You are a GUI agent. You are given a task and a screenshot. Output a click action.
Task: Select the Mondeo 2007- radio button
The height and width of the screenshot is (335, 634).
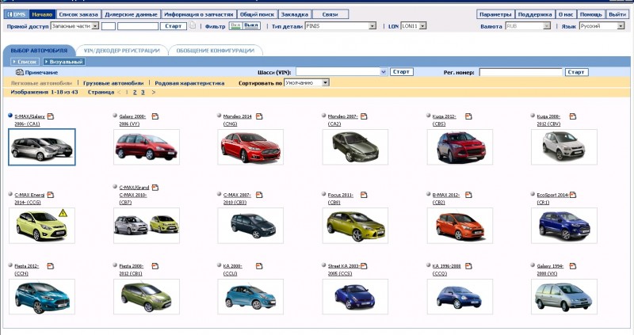pos(325,116)
